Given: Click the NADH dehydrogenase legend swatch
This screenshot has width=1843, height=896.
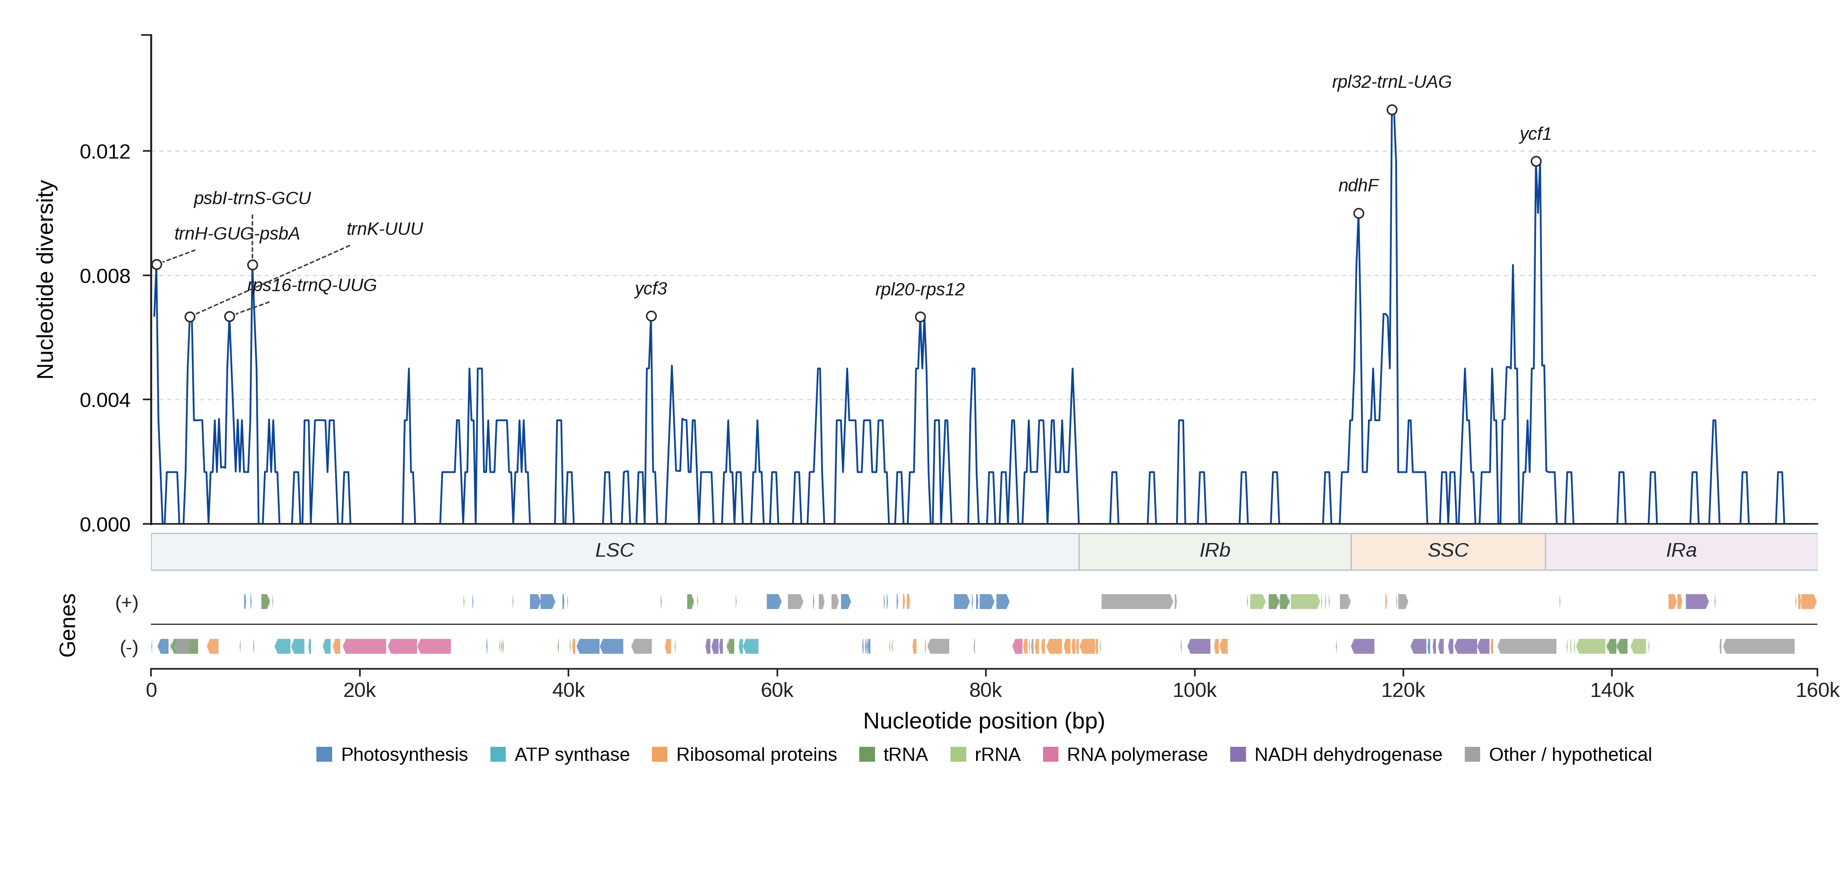Looking at the screenshot, I should coord(1238,754).
